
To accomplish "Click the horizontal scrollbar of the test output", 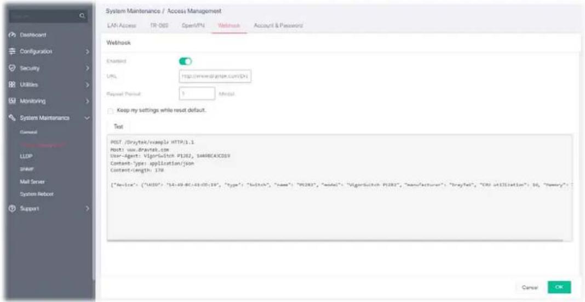I will 335,241.
